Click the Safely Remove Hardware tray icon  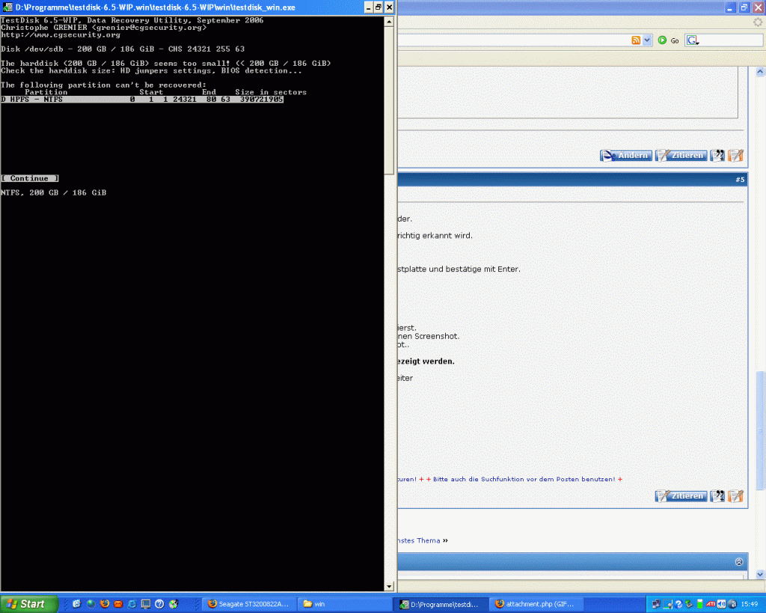[689, 604]
